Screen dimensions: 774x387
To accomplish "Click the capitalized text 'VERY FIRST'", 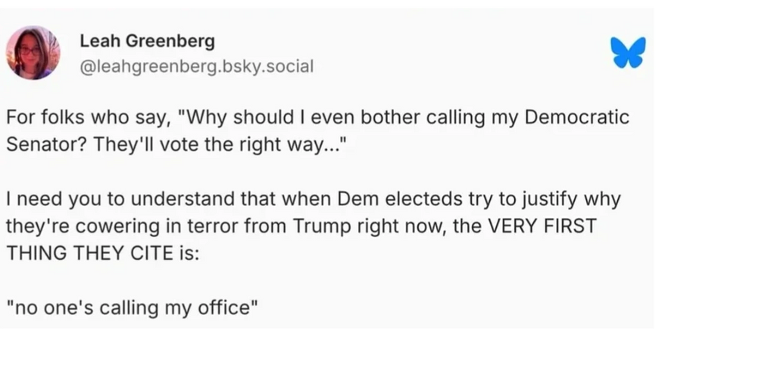I will tap(542, 226).
